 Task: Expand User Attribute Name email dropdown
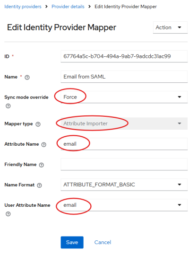pyautogui.click(x=124, y=205)
